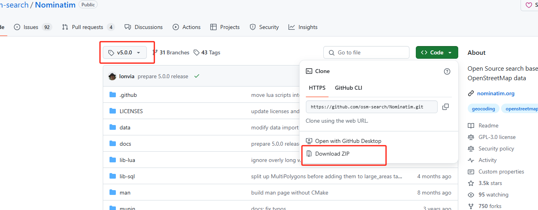This screenshot has height=210, width=538.
Task: Open the lib-sql folder
Action: 127,176
